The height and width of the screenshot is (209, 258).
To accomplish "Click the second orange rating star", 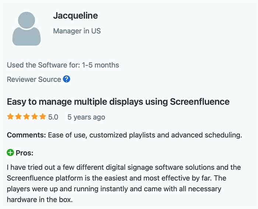I will tap(19, 117).
